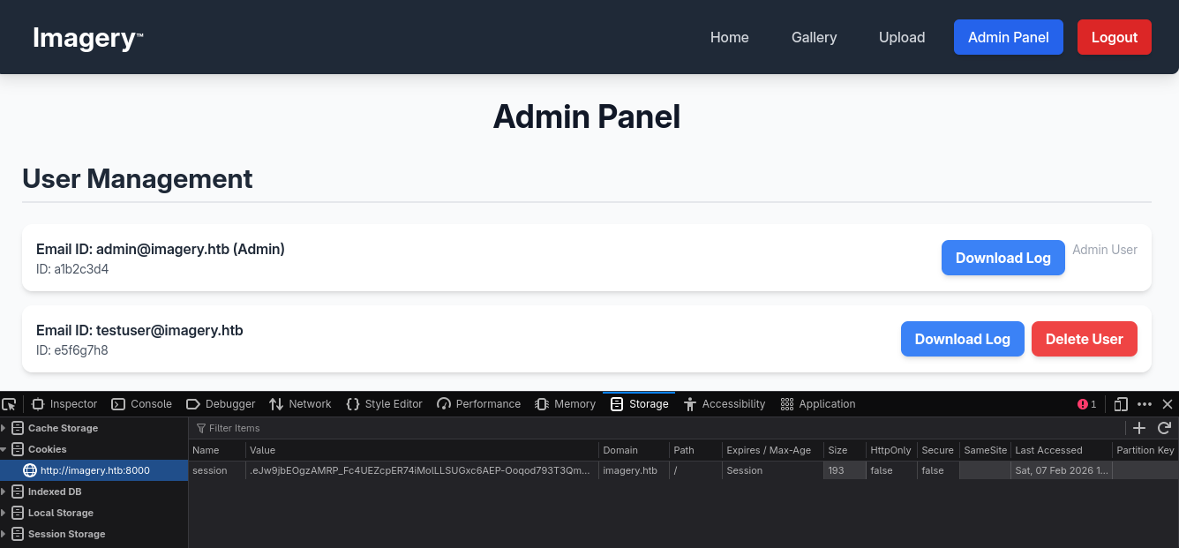This screenshot has width=1179, height=548.
Task: Switch to the Accessibility tab
Action: click(725, 403)
